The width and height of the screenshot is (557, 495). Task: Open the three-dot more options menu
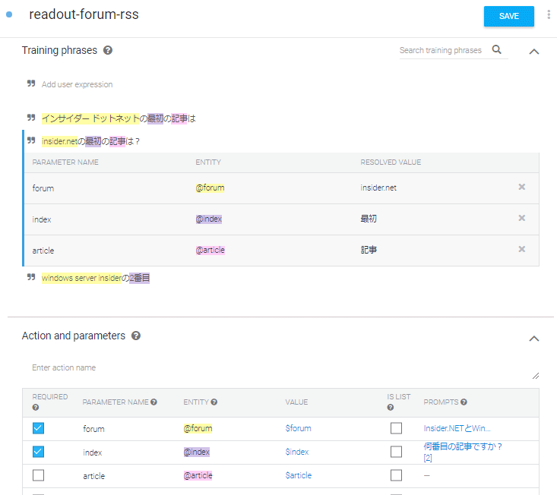(549, 15)
